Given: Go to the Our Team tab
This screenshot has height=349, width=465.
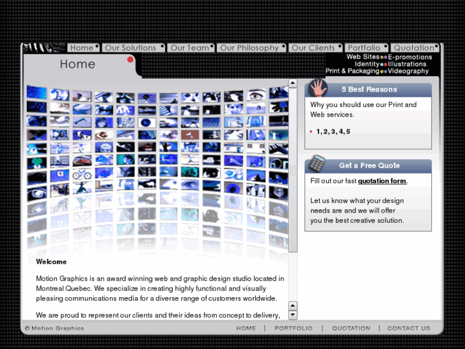Looking at the screenshot, I should 191,48.
